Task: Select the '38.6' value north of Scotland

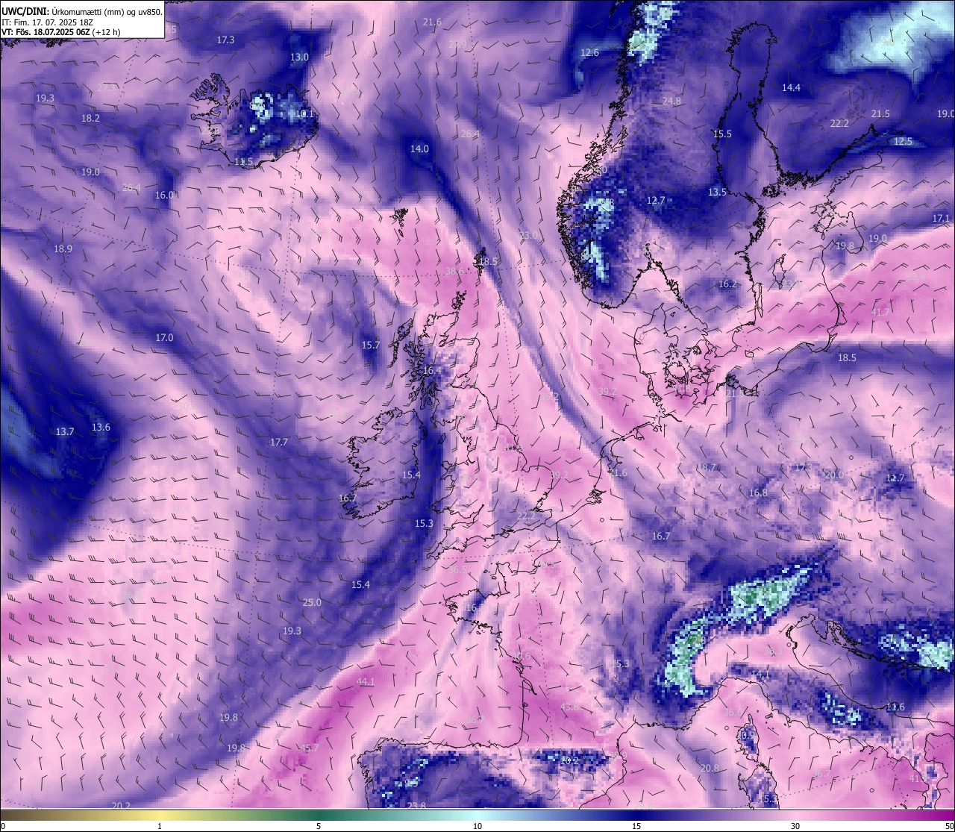Action: 454,272
